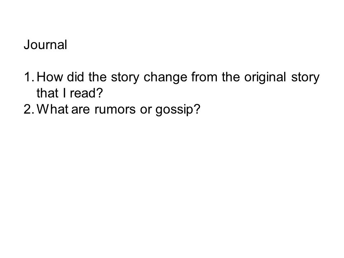The width and height of the screenshot is (344, 258).
Task: Click the word "or" before "gossip?"
Action: [x=146, y=110]
